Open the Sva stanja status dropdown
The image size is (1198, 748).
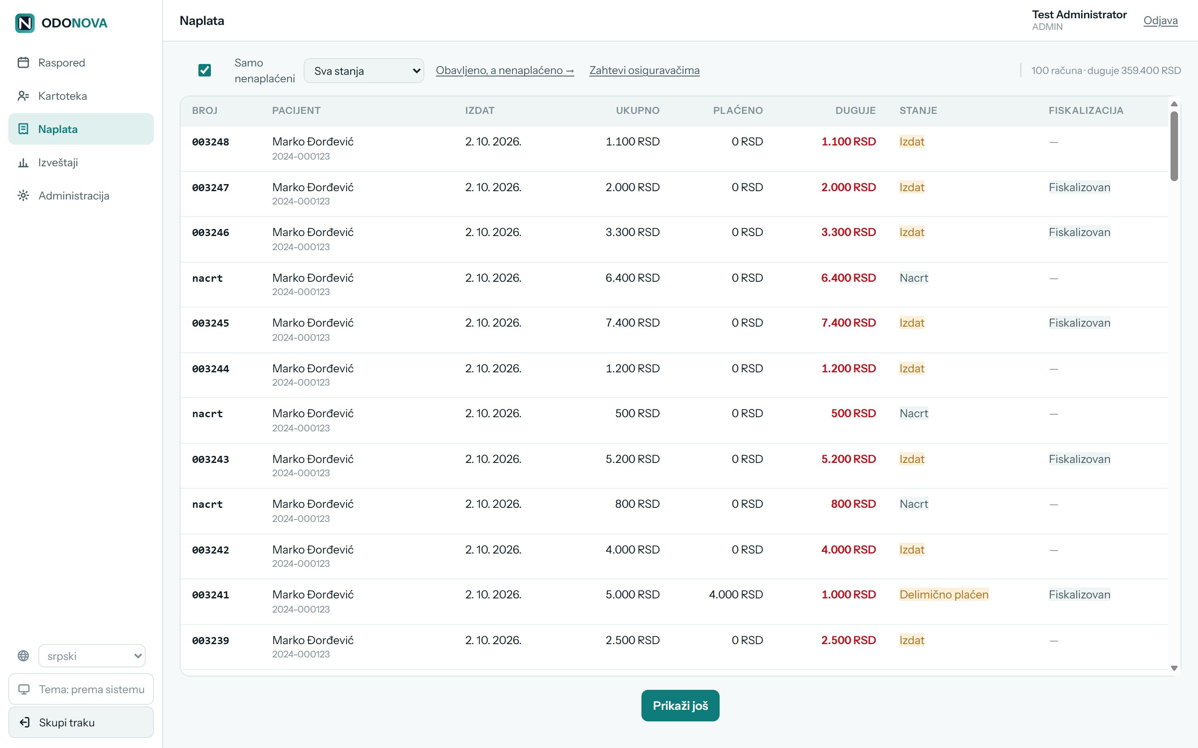point(364,71)
